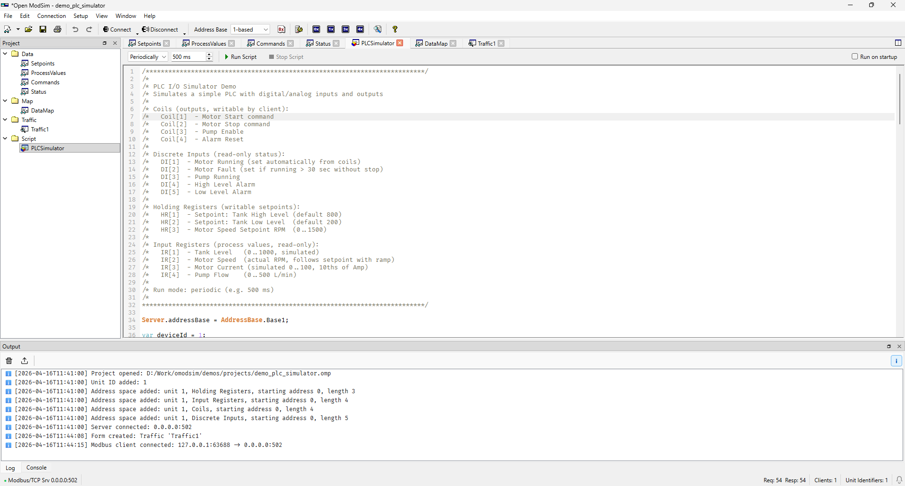Float the Project panel with undock icon
Viewport: 905px width, 486px height.
coord(105,43)
